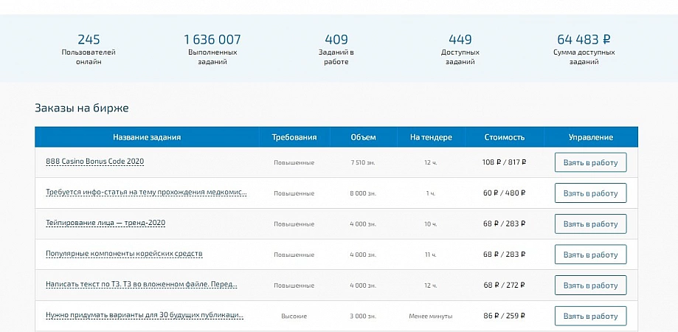Click 'Взять в работу' for корейских средств order

(x=590, y=255)
